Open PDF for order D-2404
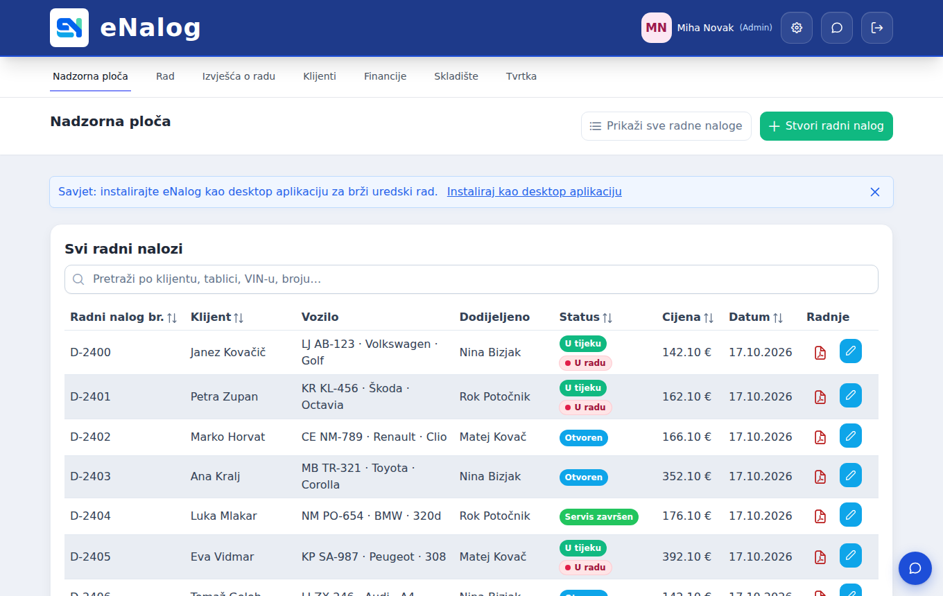Image resolution: width=943 pixels, height=596 pixels. coord(820,516)
